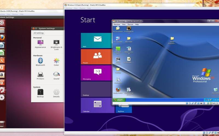Open the Calendar tile on Start screen
The height and width of the screenshot is (136, 219).
pyautogui.click(x=98, y=105)
